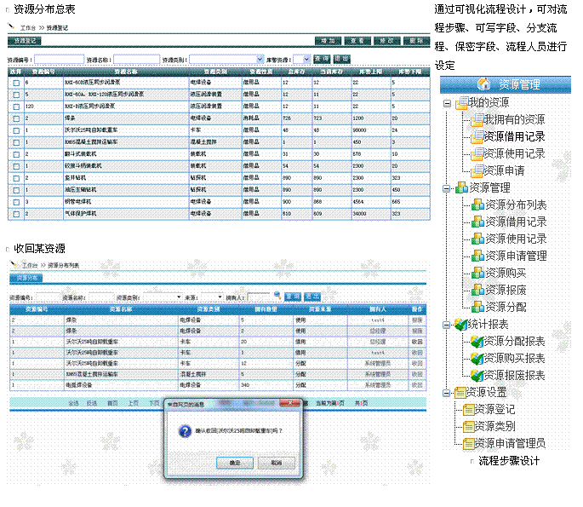Open the 资源申请管理 tree item
The image size is (583, 507).
(x=516, y=256)
